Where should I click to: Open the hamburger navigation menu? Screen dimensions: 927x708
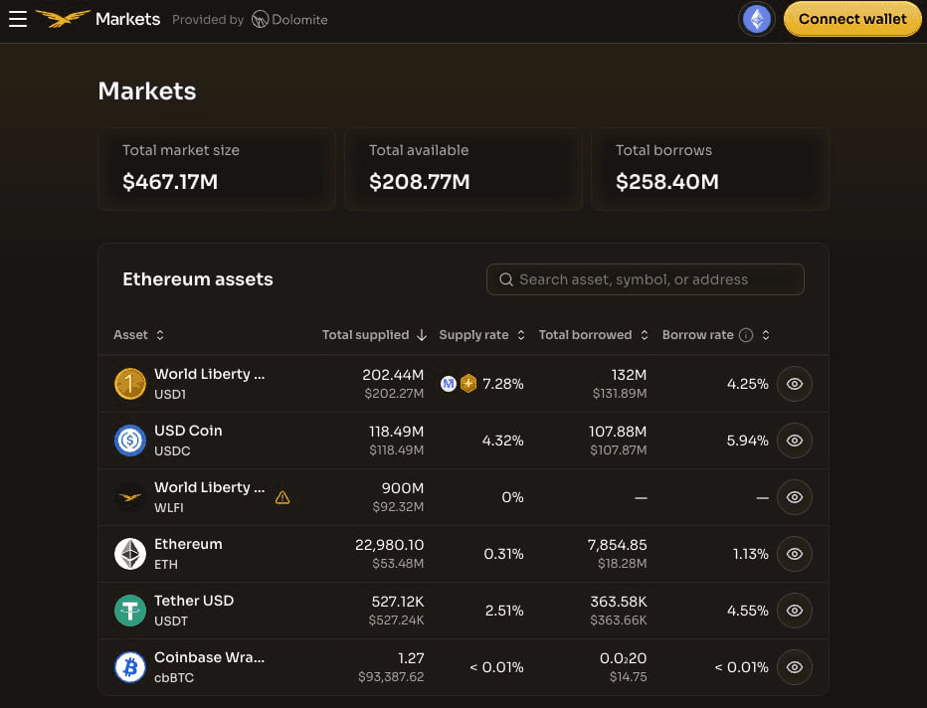click(18, 19)
